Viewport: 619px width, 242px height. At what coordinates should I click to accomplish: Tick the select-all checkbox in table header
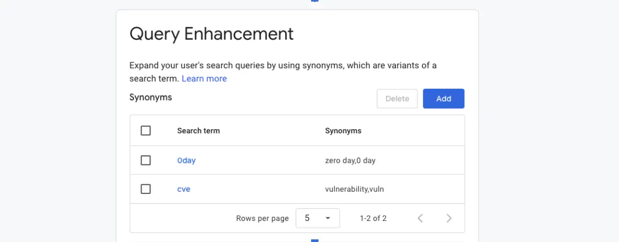tap(146, 131)
